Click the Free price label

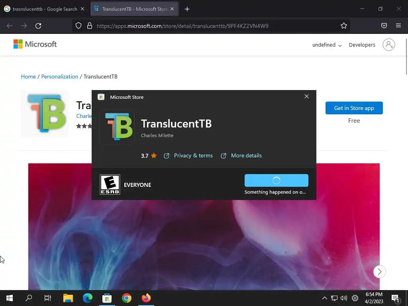(354, 121)
